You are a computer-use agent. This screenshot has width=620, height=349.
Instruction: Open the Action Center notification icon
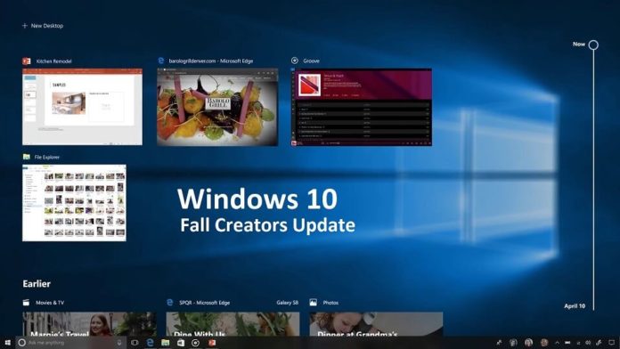coord(612,343)
